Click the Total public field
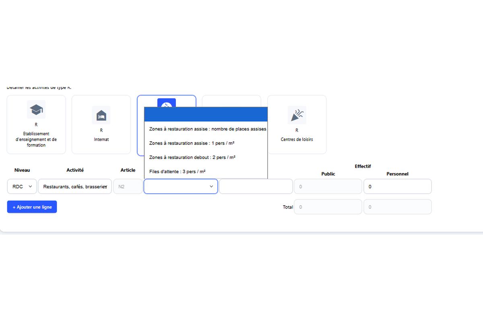Viewport: 483px width, 322px height. [328, 207]
